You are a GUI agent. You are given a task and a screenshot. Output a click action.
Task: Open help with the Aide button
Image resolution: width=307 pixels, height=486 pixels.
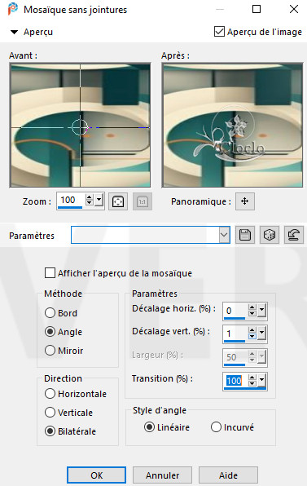[x=228, y=475]
